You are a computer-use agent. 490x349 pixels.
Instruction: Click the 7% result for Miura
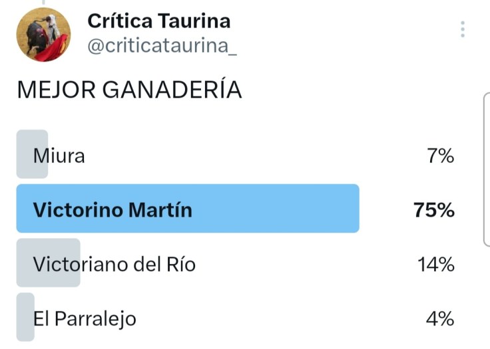[440, 156]
